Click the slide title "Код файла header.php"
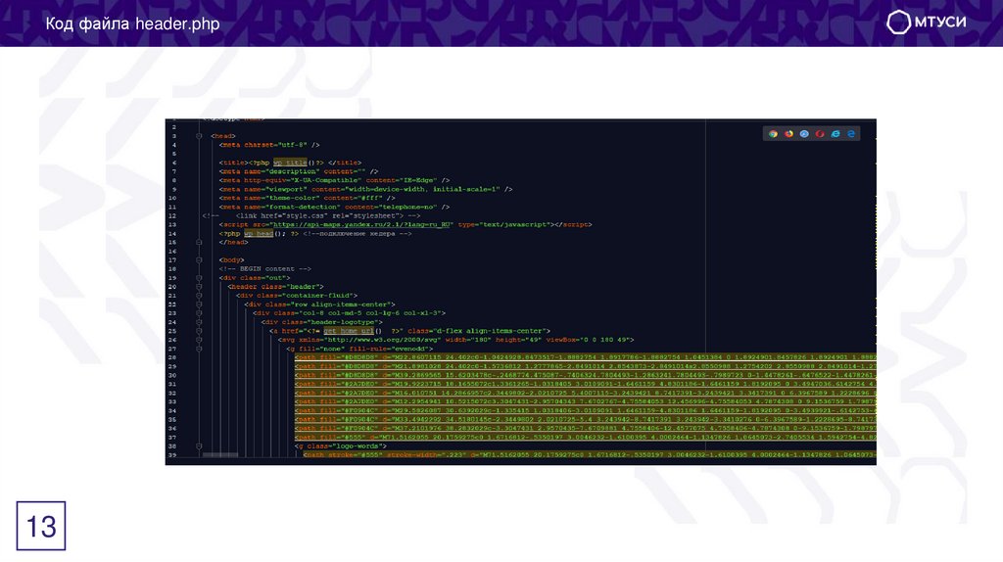Image resolution: width=1003 pixels, height=562 pixels. click(132, 23)
